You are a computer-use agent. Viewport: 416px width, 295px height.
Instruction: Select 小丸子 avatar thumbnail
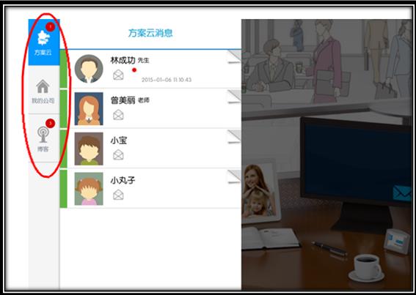(x=89, y=189)
